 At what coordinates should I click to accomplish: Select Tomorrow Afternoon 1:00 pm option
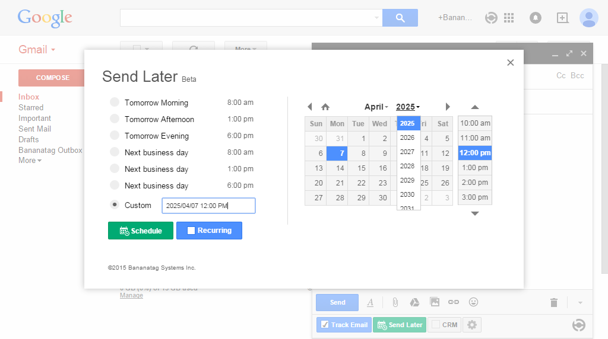[x=115, y=119]
